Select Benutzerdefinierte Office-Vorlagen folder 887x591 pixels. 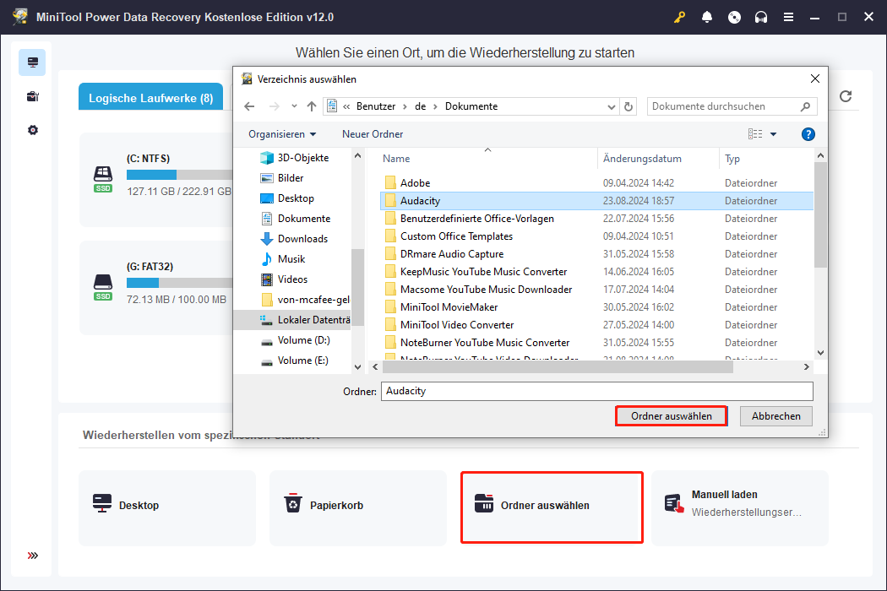click(x=596, y=219)
